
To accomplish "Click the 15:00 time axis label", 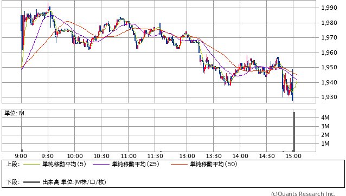I will click(293, 156).
